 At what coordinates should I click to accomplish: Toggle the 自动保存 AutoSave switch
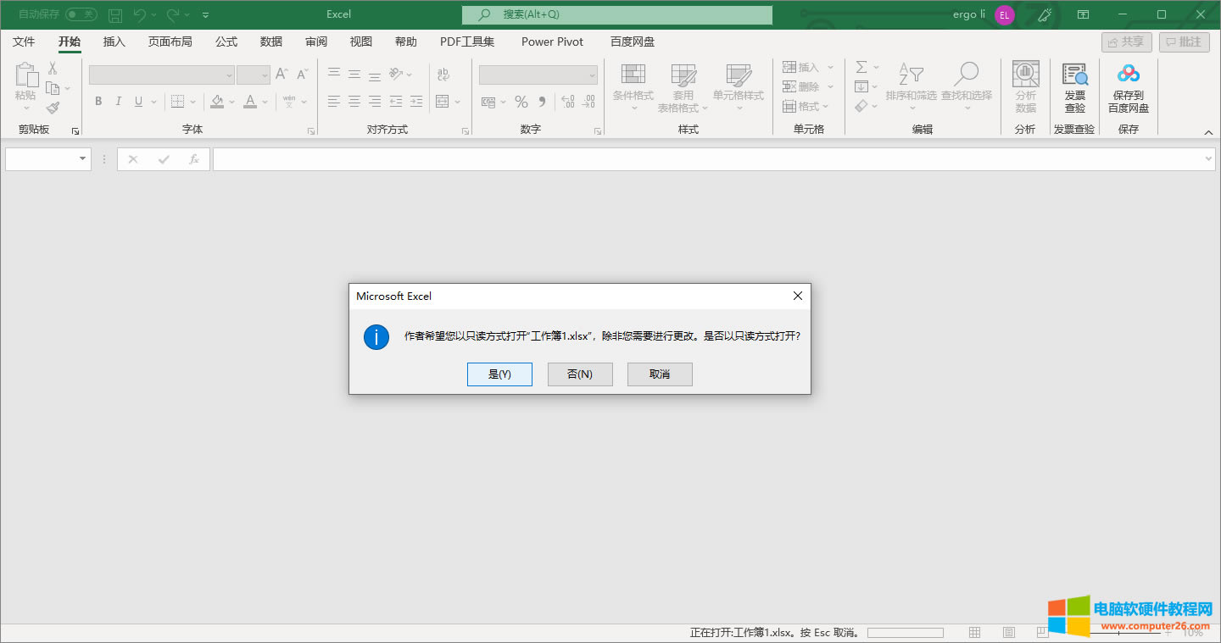coord(81,14)
